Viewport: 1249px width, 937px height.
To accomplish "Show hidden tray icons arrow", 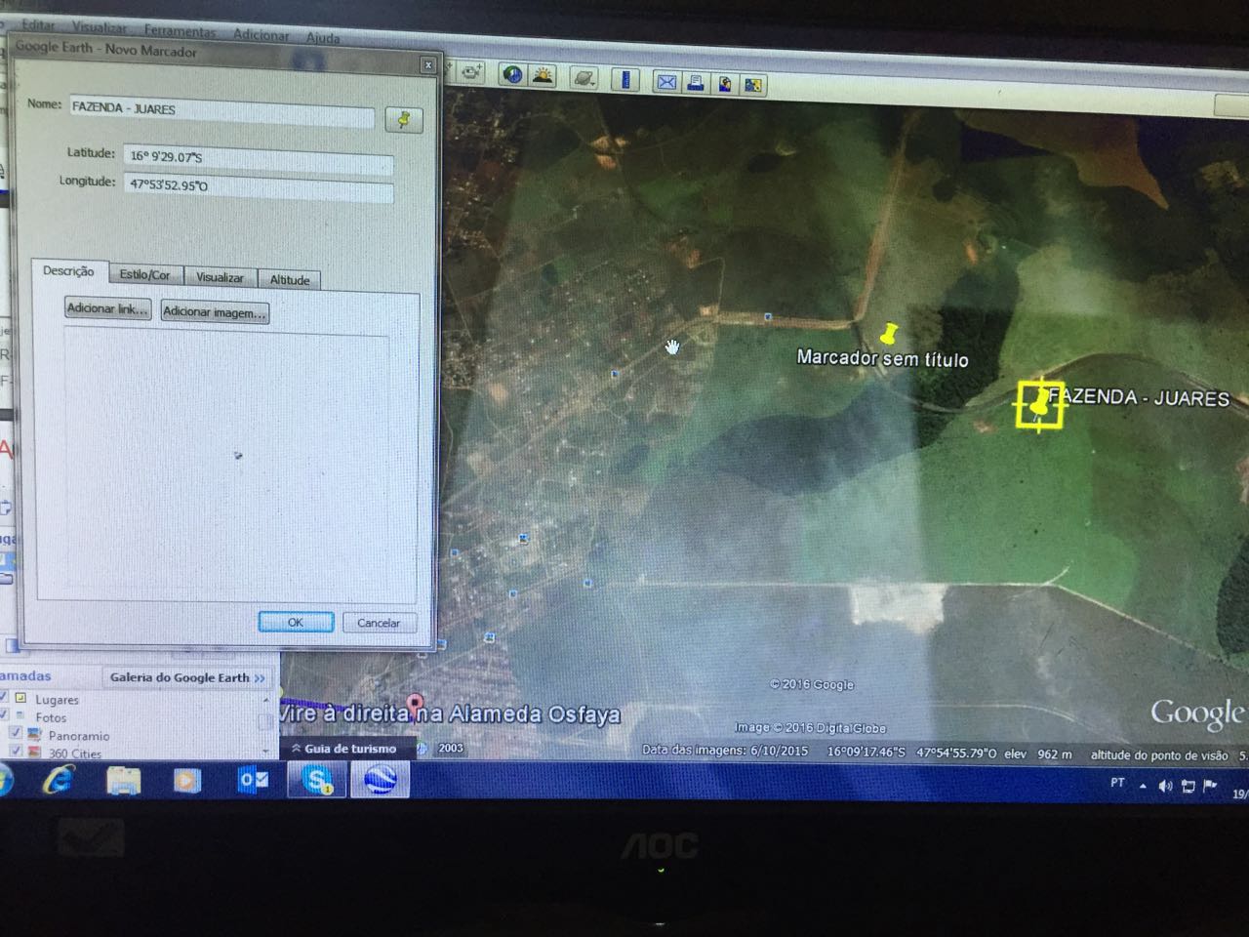I will (1143, 785).
